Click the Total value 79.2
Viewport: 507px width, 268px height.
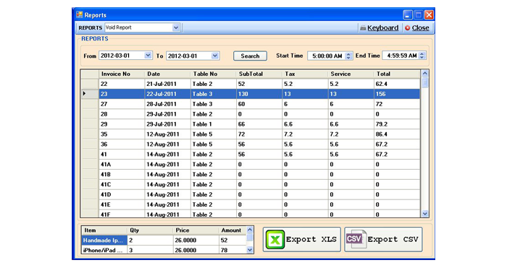382,124
